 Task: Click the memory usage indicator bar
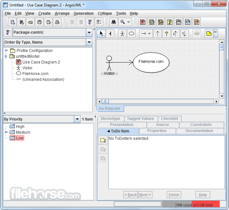click(x=191, y=204)
